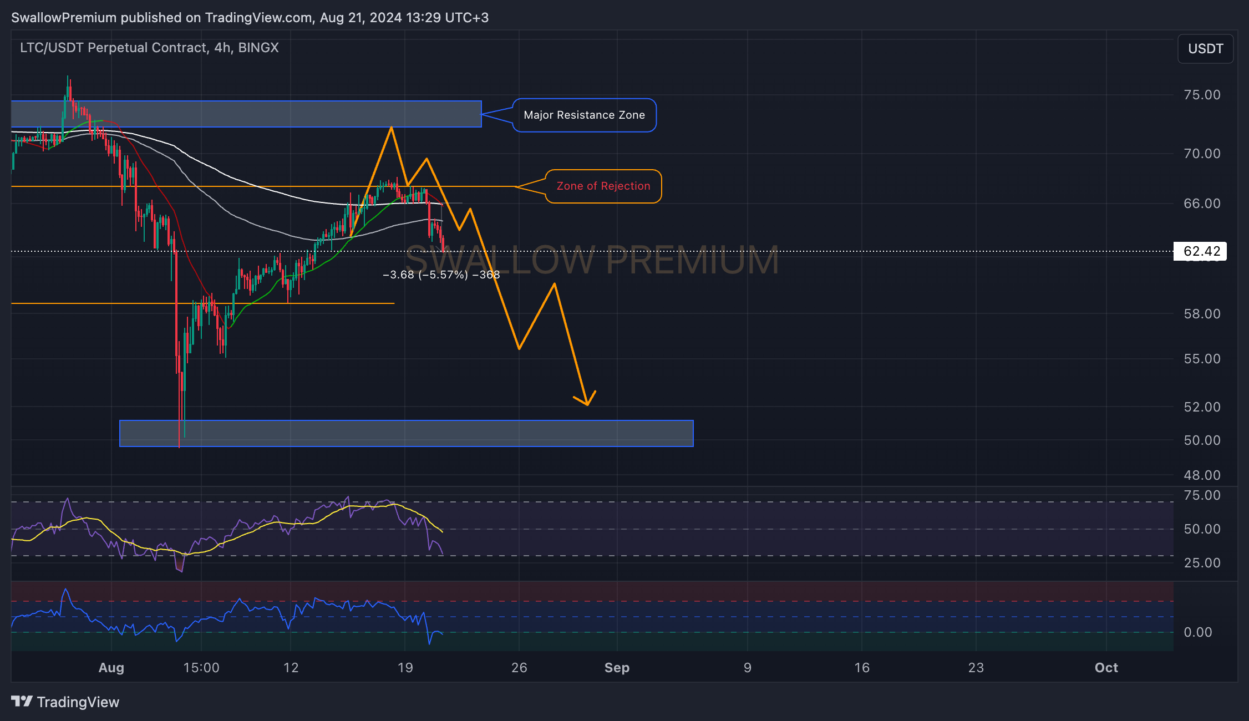1249x721 pixels.
Task: Click the 23 date on time axis
Action: pyautogui.click(x=976, y=668)
